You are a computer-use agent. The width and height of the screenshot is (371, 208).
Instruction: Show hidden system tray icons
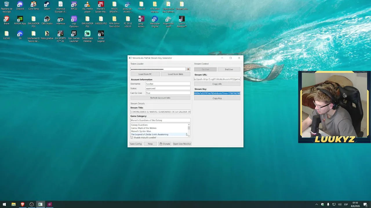point(317,205)
